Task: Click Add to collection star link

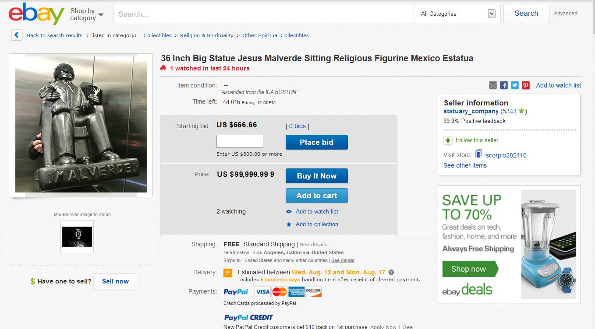Action: pos(312,224)
